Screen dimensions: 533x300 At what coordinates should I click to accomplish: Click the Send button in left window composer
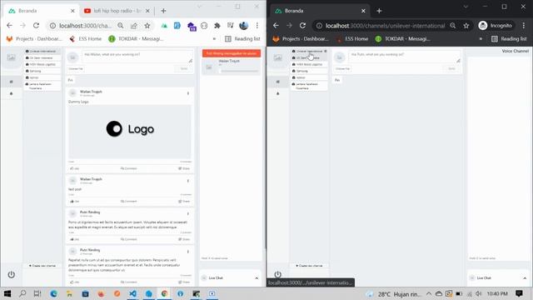point(184,68)
